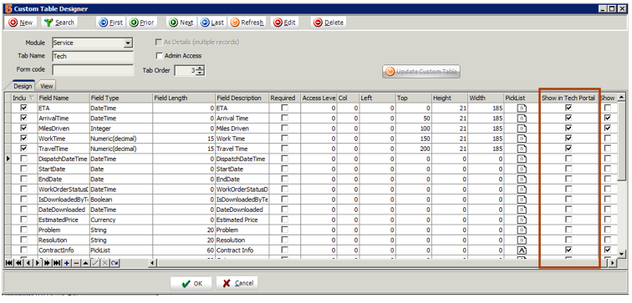Viewport: 632px width, 303px height.
Task: Add a row with blue plus icon
Action: tap(67, 263)
